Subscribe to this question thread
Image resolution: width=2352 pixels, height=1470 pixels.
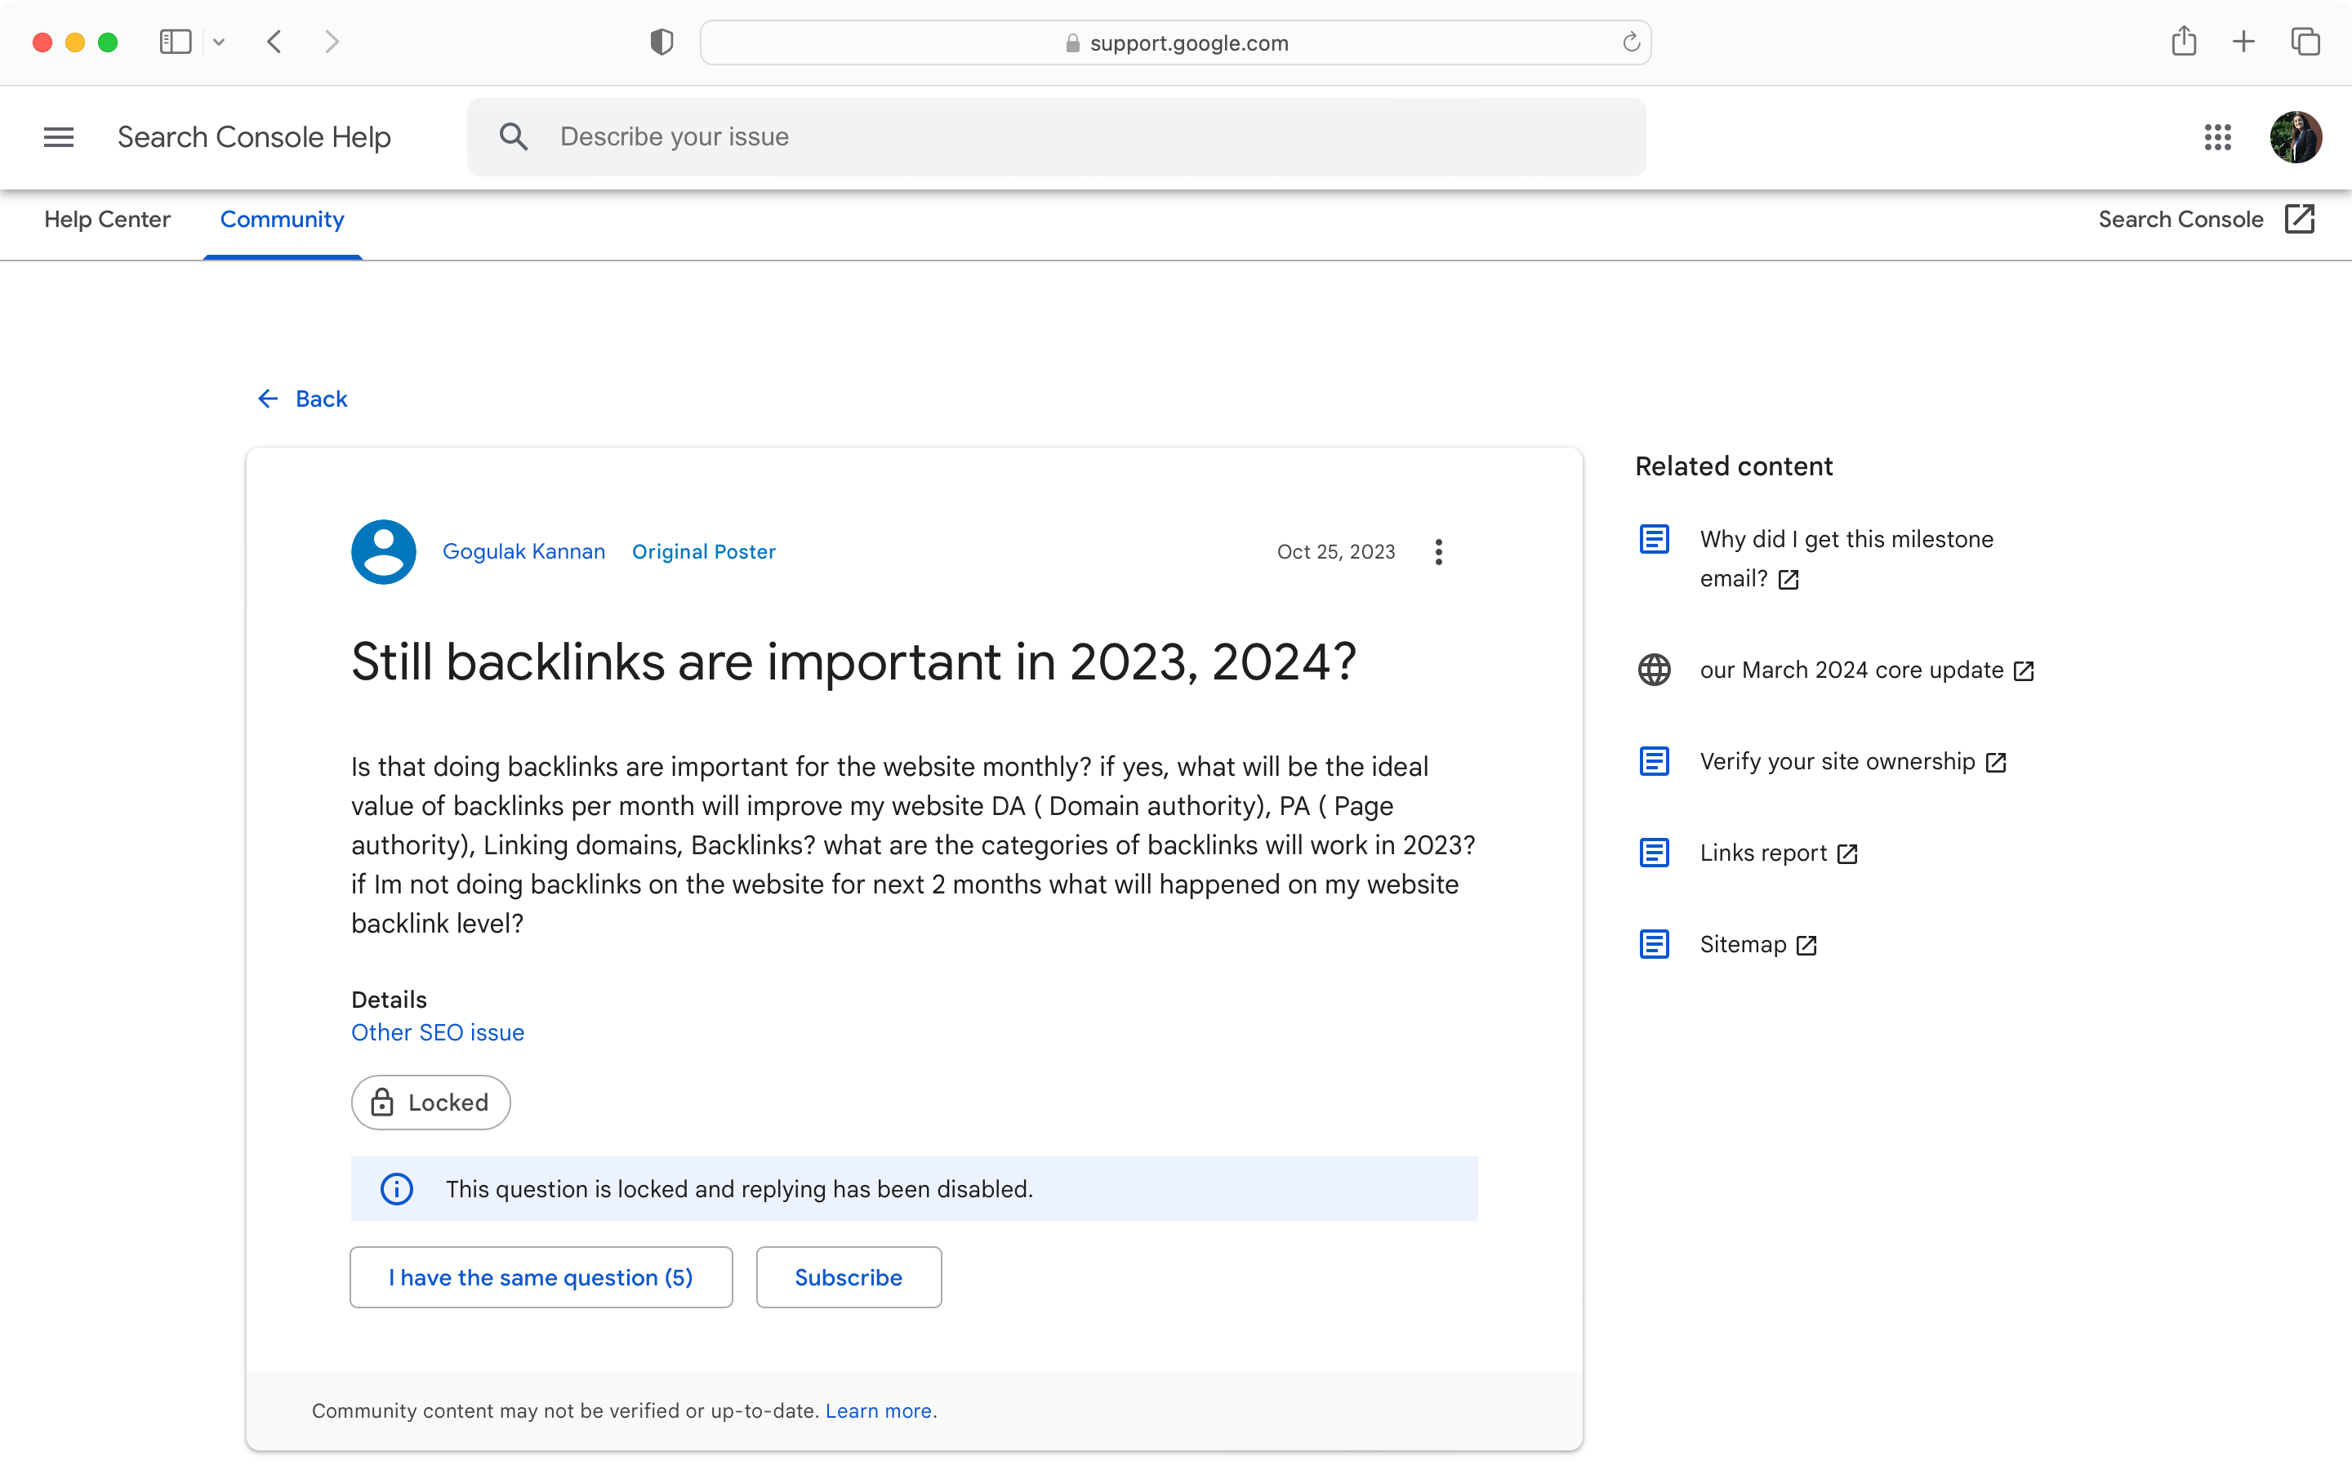(x=848, y=1276)
